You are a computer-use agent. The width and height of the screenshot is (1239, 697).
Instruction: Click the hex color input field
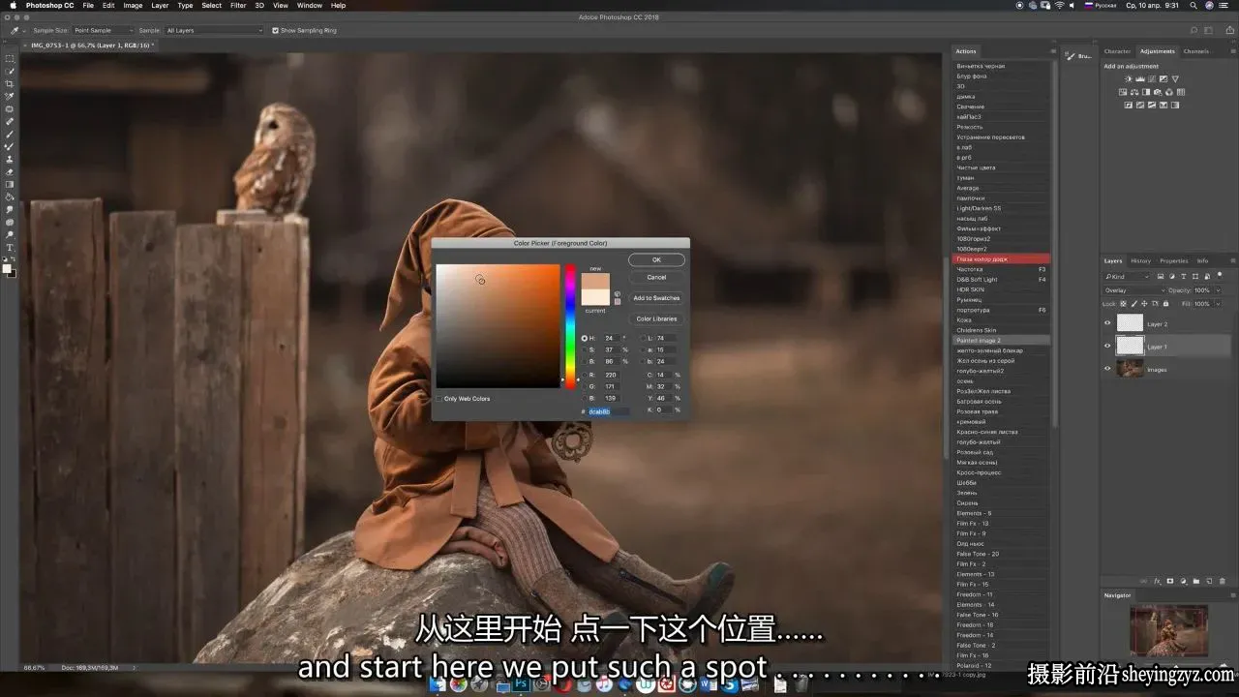point(608,411)
